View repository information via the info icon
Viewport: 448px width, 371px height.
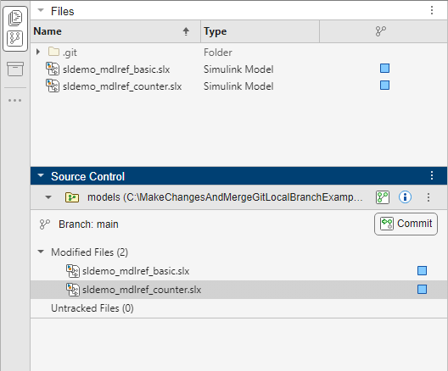pyautogui.click(x=405, y=197)
